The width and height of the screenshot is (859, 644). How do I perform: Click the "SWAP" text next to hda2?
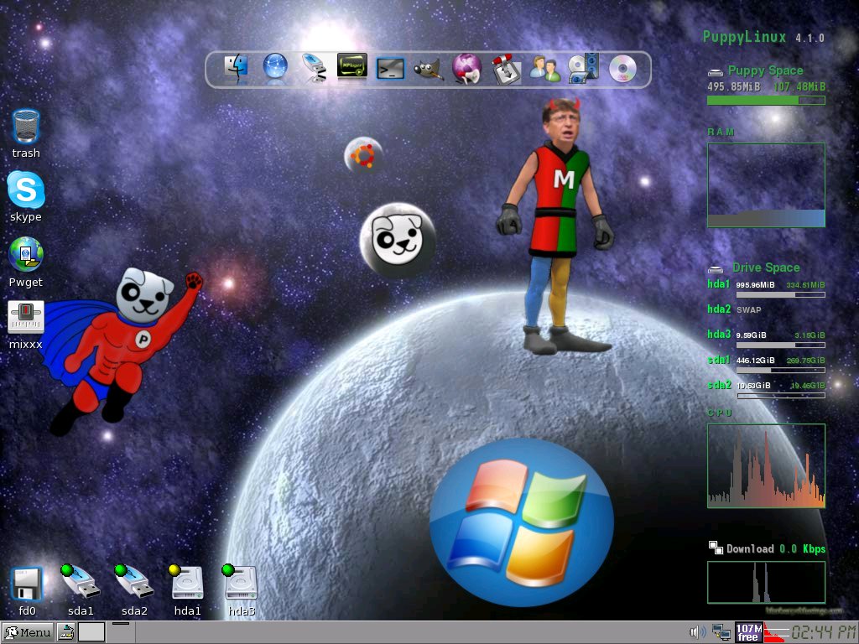tap(749, 310)
